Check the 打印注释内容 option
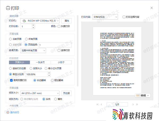Screen dimensions: 159x121 point(124,17)
